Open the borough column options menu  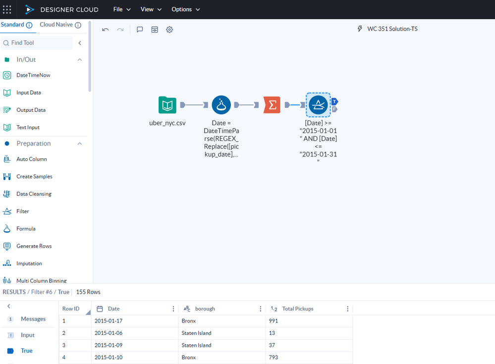coord(261,309)
